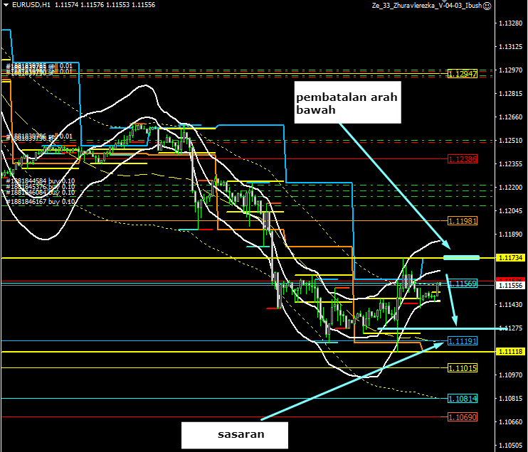Viewport: 528px width, 452px height.
Task: Click the yellow 1.12947 price label
Action: pos(463,74)
